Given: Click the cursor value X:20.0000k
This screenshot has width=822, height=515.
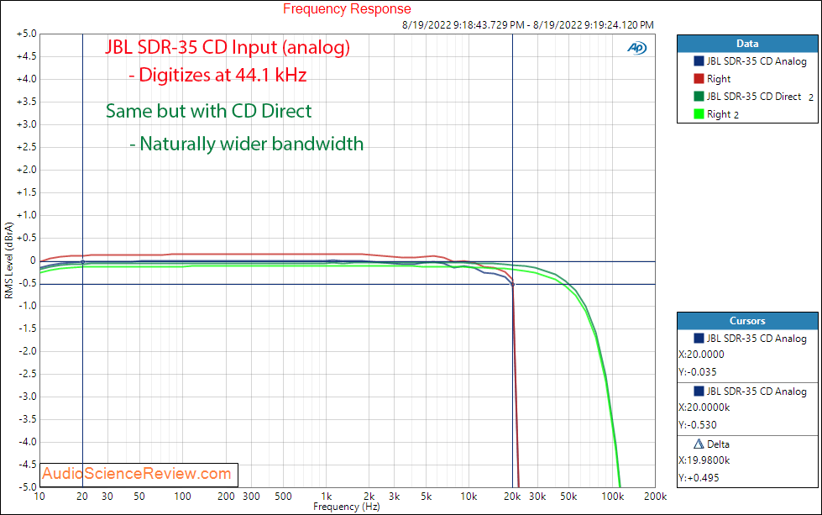Looking at the screenshot, I should click(x=704, y=407).
